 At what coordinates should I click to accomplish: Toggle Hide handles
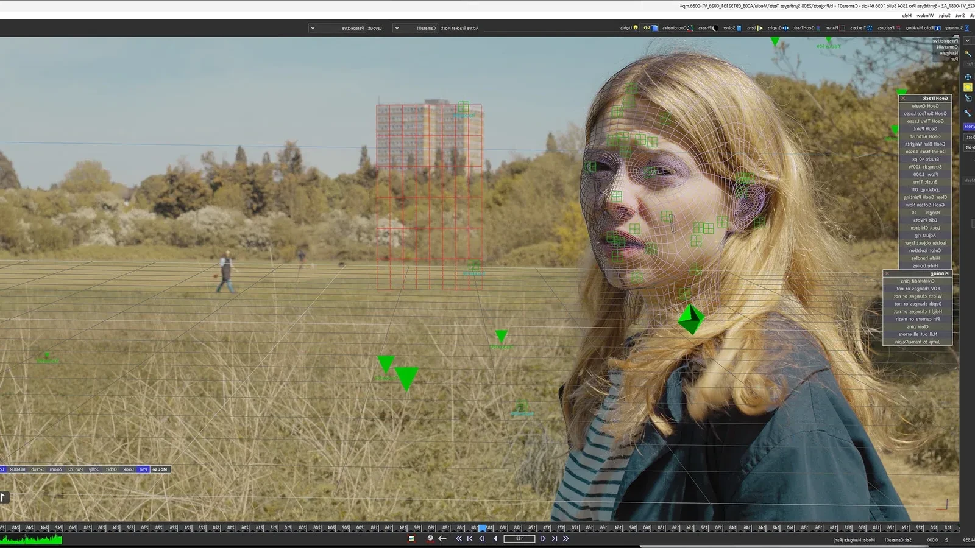point(925,258)
